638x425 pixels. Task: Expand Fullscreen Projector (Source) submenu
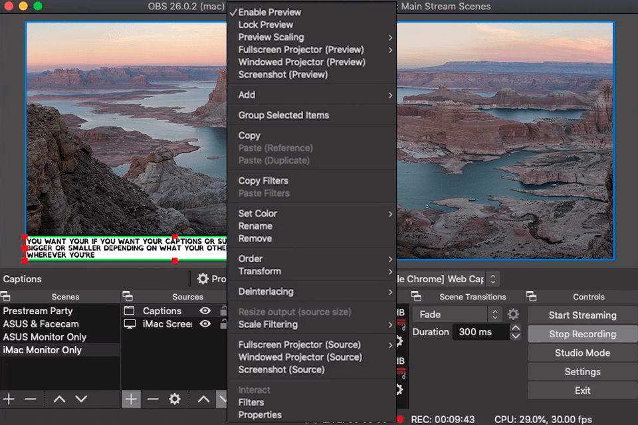(312, 345)
